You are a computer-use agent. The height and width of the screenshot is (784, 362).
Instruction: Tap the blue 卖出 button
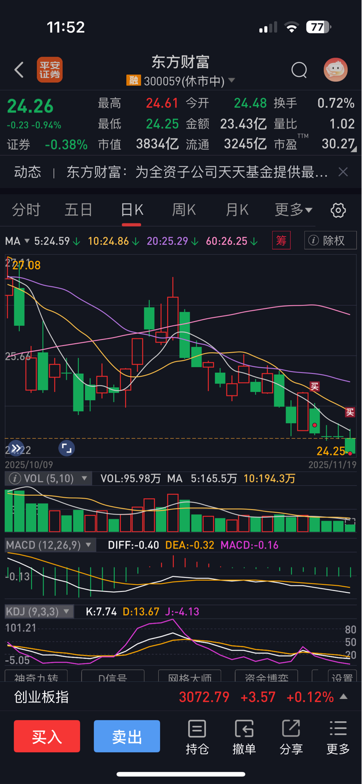point(127,736)
